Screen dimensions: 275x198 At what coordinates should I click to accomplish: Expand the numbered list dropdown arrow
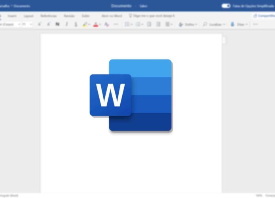click(x=142, y=25)
